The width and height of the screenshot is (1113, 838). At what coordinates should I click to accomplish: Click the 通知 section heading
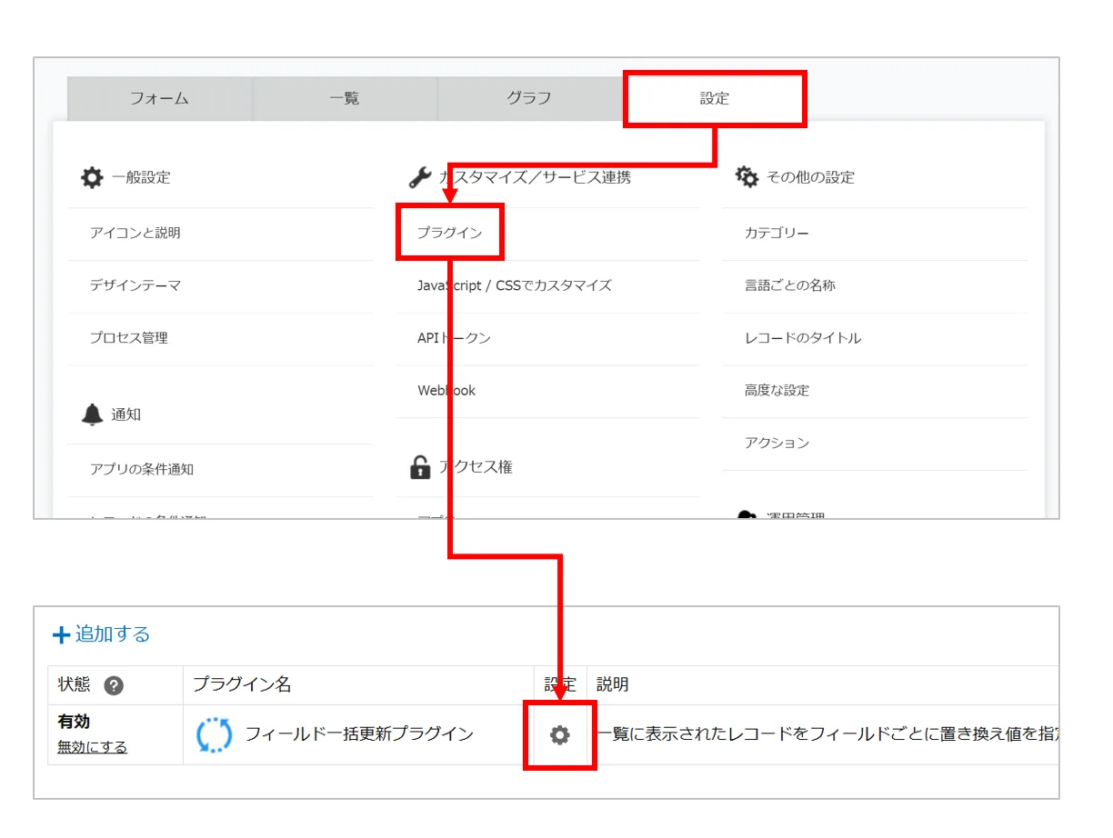point(126,414)
